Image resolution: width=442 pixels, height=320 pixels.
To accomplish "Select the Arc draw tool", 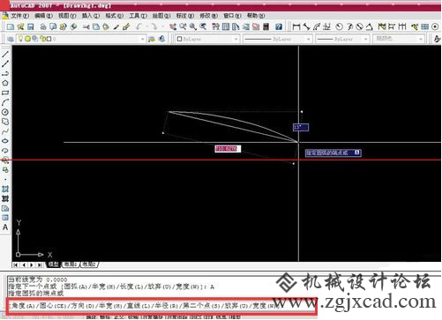I will [x=5, y=102].
